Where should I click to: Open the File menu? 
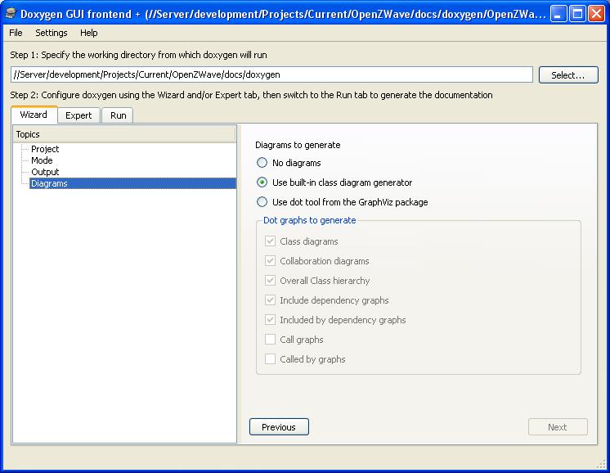[x=16, y=33]
